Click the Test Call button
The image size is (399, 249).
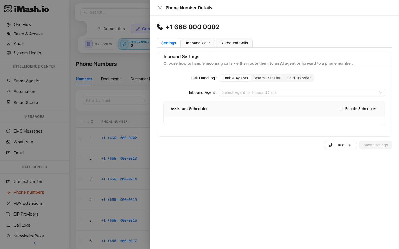coord(341,145)
